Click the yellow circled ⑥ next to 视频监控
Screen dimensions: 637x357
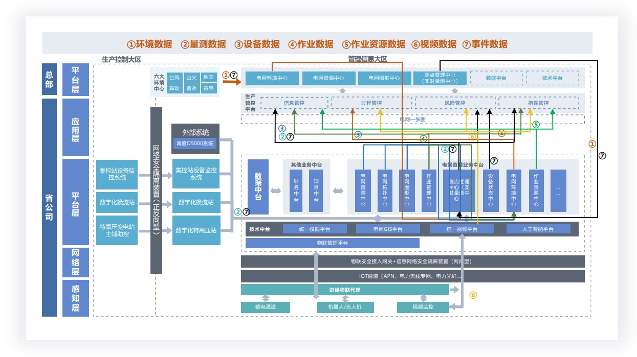(x=473, y=295)
